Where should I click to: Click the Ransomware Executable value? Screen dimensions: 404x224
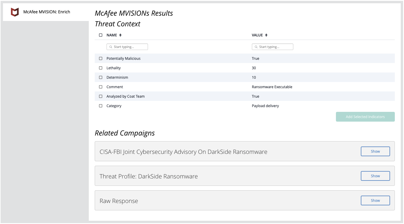(272, 87)
